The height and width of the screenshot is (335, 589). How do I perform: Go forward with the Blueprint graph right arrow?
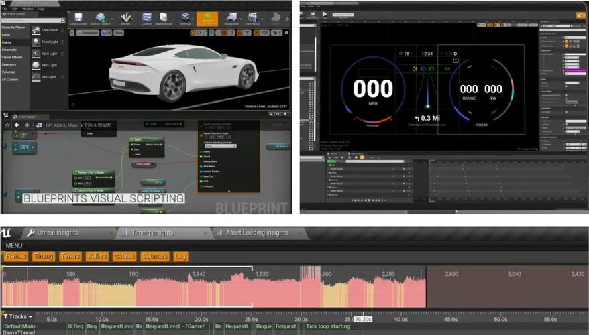[27, 125]
